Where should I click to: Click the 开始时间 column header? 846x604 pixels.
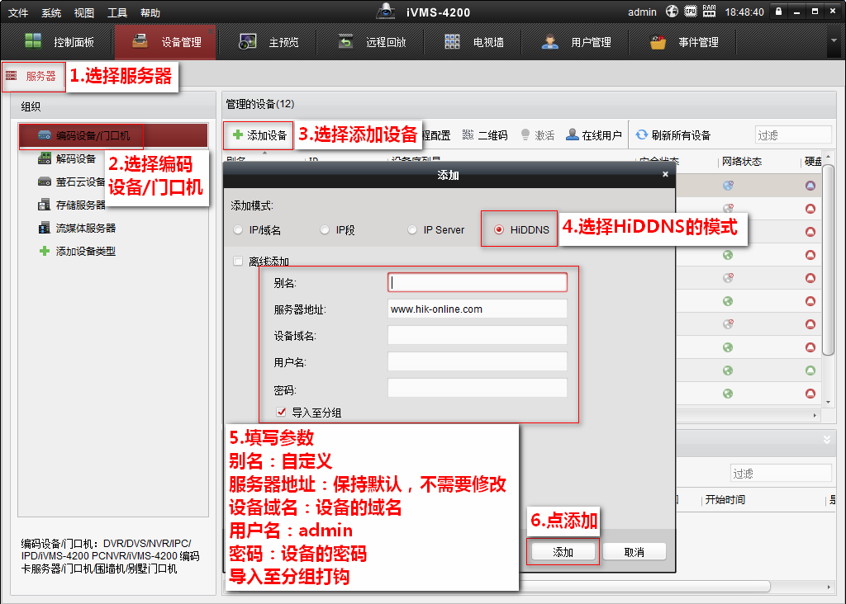click(x=725, y=499)
